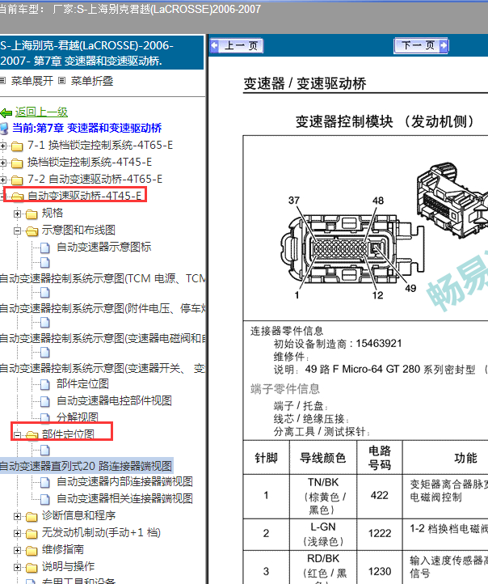Select wire color L-GN cell

click(x=323, y=534)
